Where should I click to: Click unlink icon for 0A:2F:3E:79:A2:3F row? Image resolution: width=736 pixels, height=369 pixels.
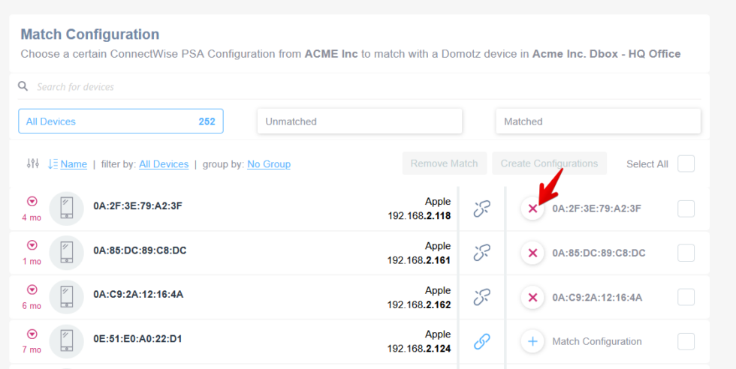[x=481, y=209]
